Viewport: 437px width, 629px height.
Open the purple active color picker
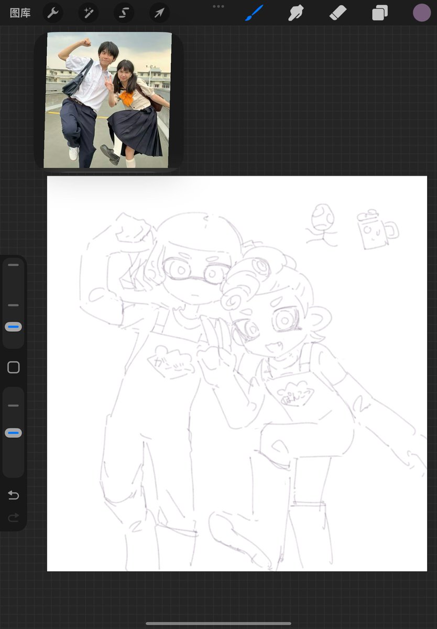[422, 13]
